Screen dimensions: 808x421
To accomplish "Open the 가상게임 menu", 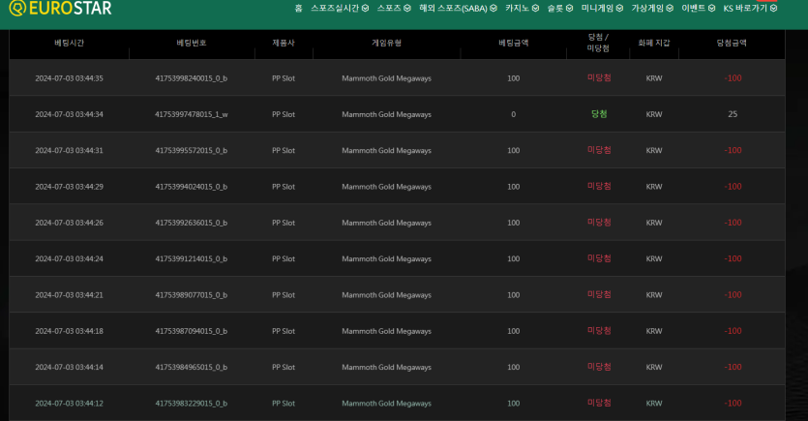I will click(x=647, y=9).
